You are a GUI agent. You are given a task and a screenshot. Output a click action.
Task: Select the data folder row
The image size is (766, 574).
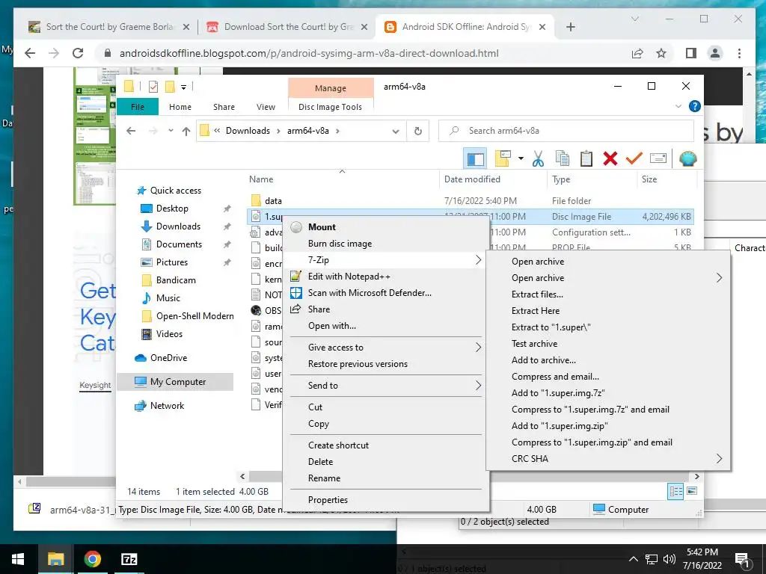click(470, 200)
